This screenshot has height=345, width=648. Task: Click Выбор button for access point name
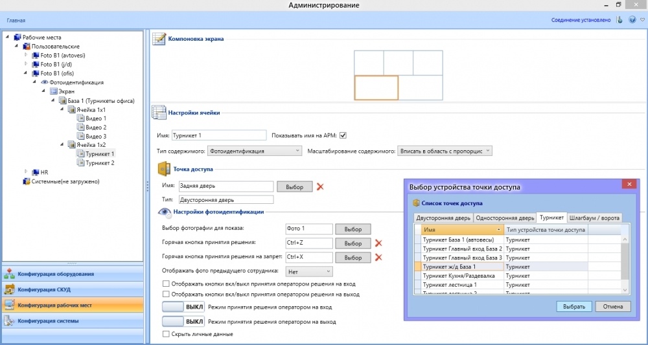(x=295, y=186)
